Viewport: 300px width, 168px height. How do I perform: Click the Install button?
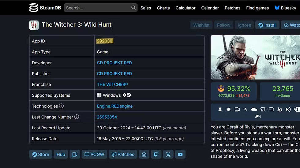point(267,25)
